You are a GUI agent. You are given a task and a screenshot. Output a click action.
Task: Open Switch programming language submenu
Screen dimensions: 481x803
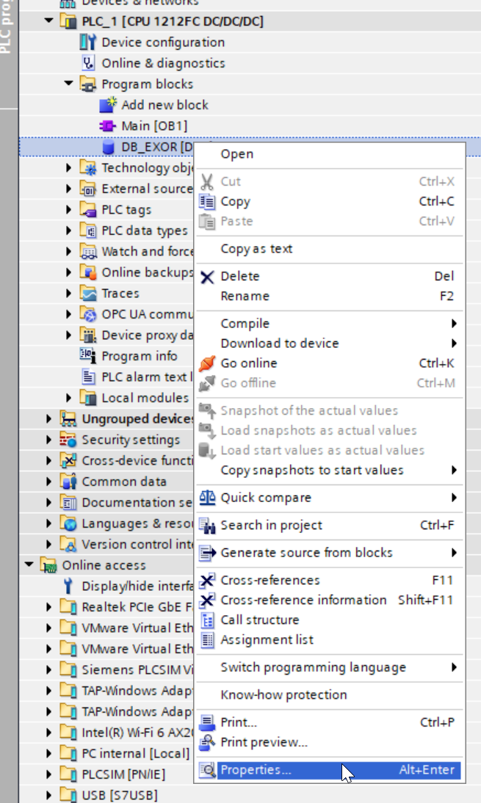tap(330, 667)
